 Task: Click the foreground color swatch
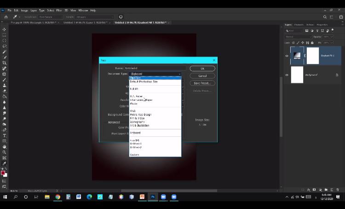click(3, 173)
